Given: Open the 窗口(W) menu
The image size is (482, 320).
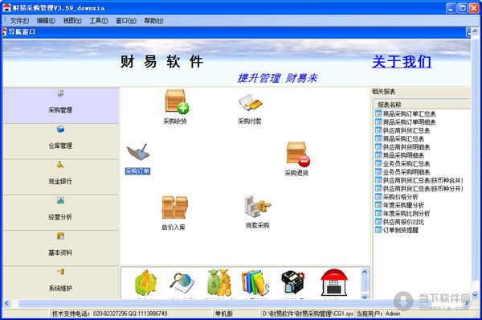Looking at the screenshot, I should pyautogui.click(x=126, y=21).
